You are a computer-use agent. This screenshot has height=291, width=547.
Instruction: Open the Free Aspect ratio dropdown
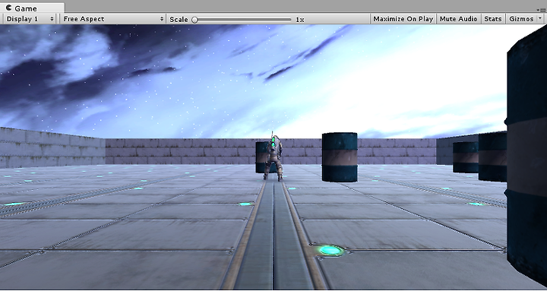pos(113,19)
